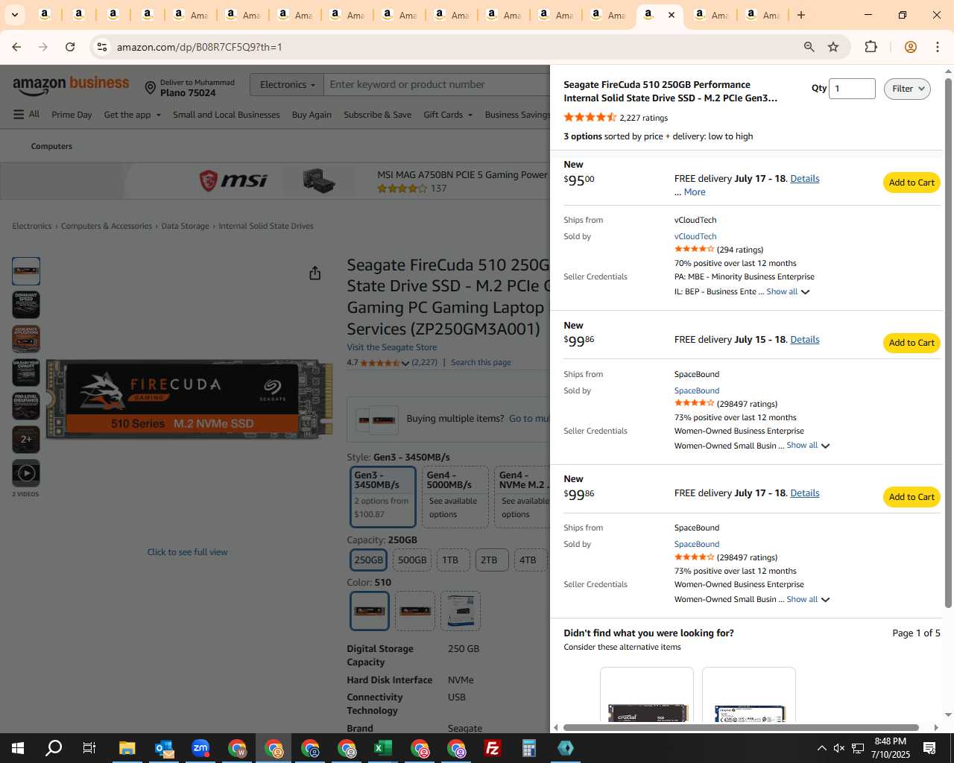Visit the Seagate Store link

(x=392, y=347)
